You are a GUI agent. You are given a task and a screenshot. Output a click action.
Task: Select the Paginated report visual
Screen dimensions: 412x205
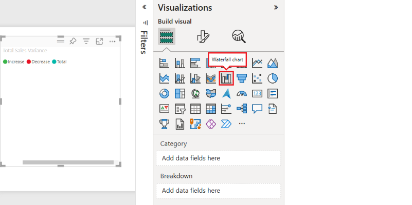click(180, 124)
